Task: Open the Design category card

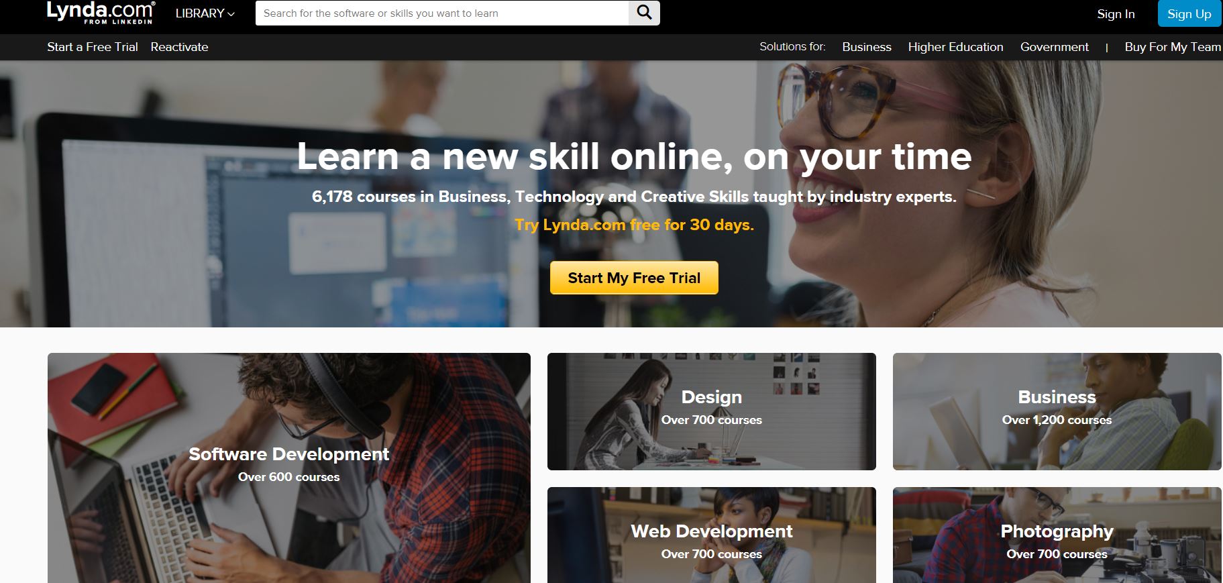Action: point(712,411)
